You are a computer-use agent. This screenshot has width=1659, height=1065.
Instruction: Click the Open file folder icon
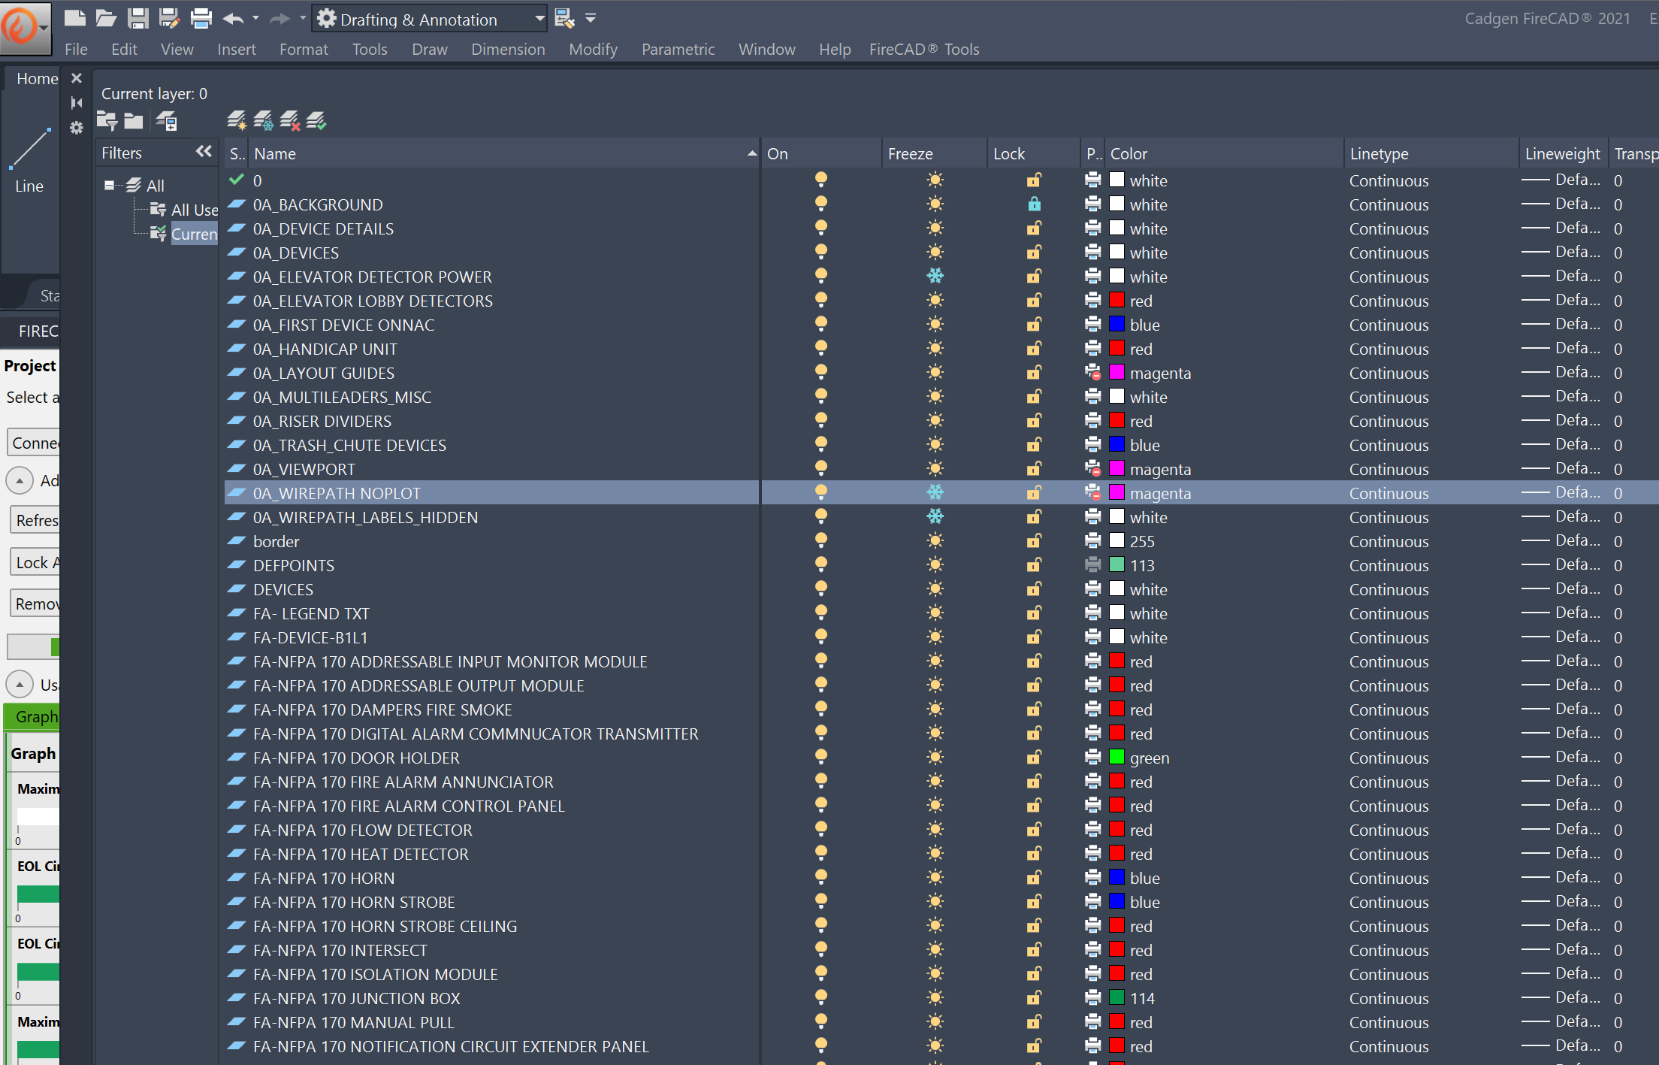(106, 18)
